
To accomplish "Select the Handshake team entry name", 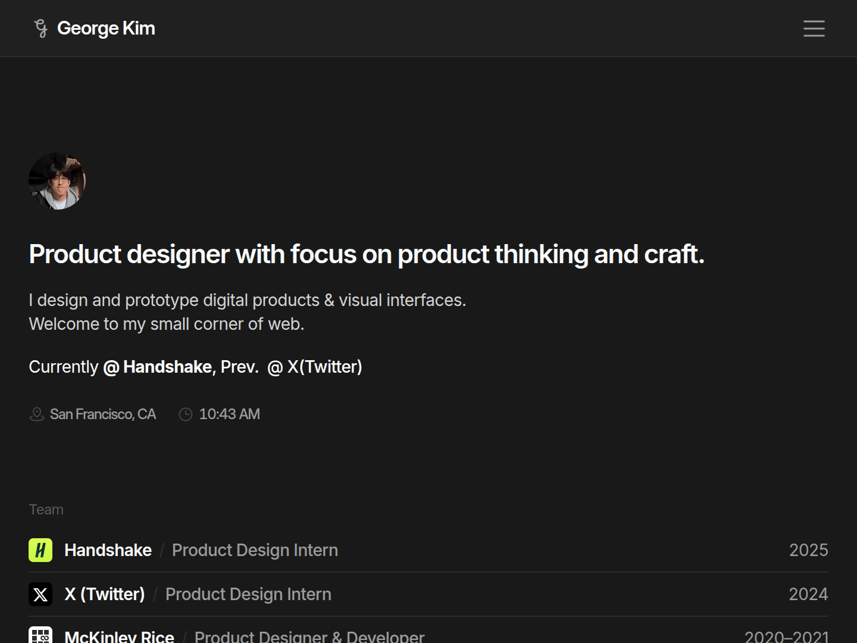I will coord(108,550).
